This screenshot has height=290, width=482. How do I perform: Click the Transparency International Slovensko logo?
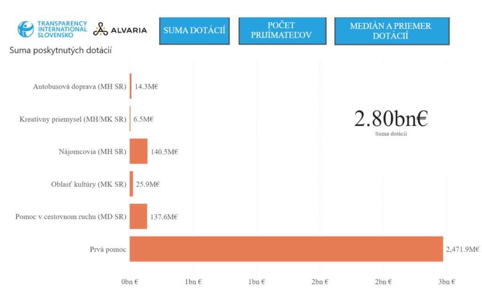(52, 29)
